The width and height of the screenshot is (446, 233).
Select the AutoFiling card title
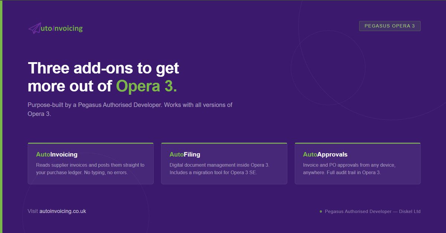(x=185, y=154)
